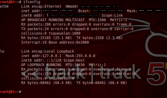
Task: Click the 'ifconfig' command text
Action: [x=32, y=2]
